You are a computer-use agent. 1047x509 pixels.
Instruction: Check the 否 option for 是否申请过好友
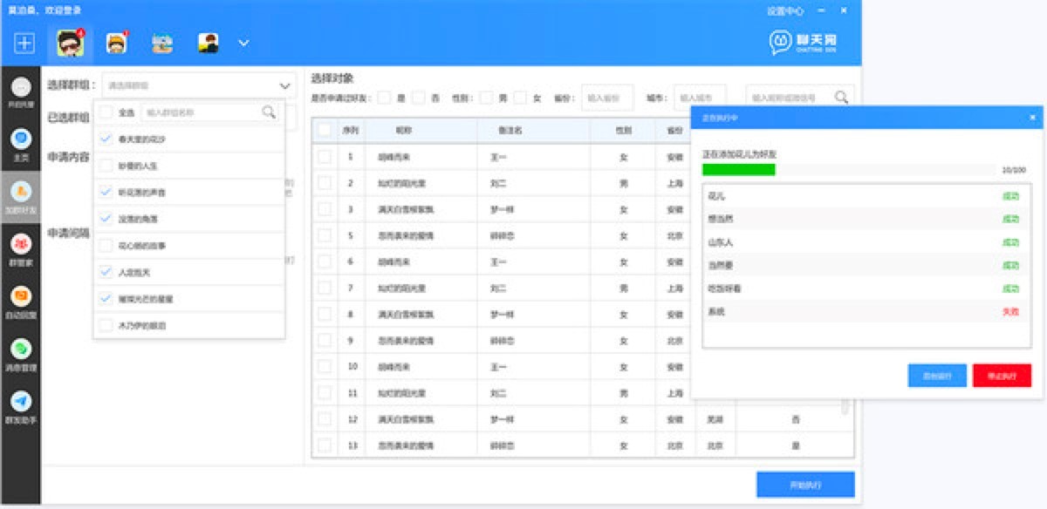(x=418, y=98)
